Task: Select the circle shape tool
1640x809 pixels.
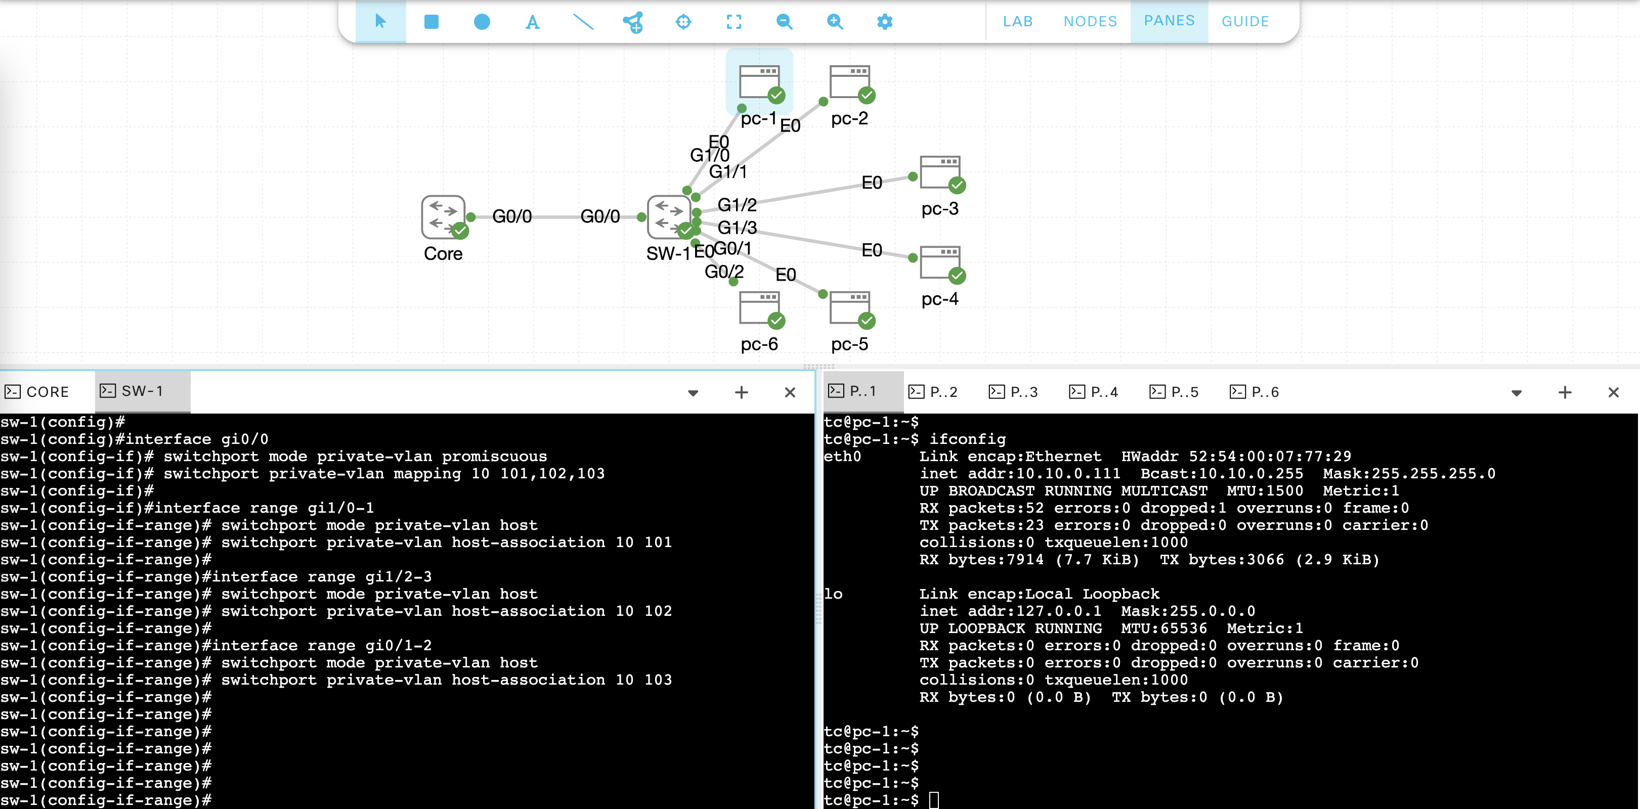Action: [x=482, y=22]
